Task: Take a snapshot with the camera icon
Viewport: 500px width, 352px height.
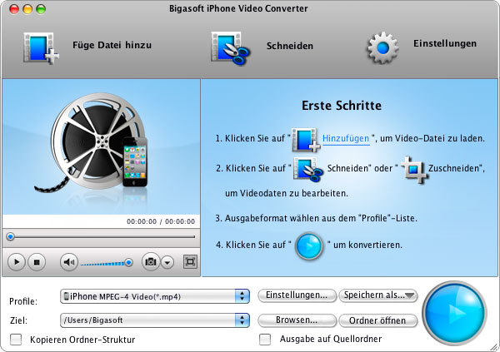Action: tap(151, 262)
